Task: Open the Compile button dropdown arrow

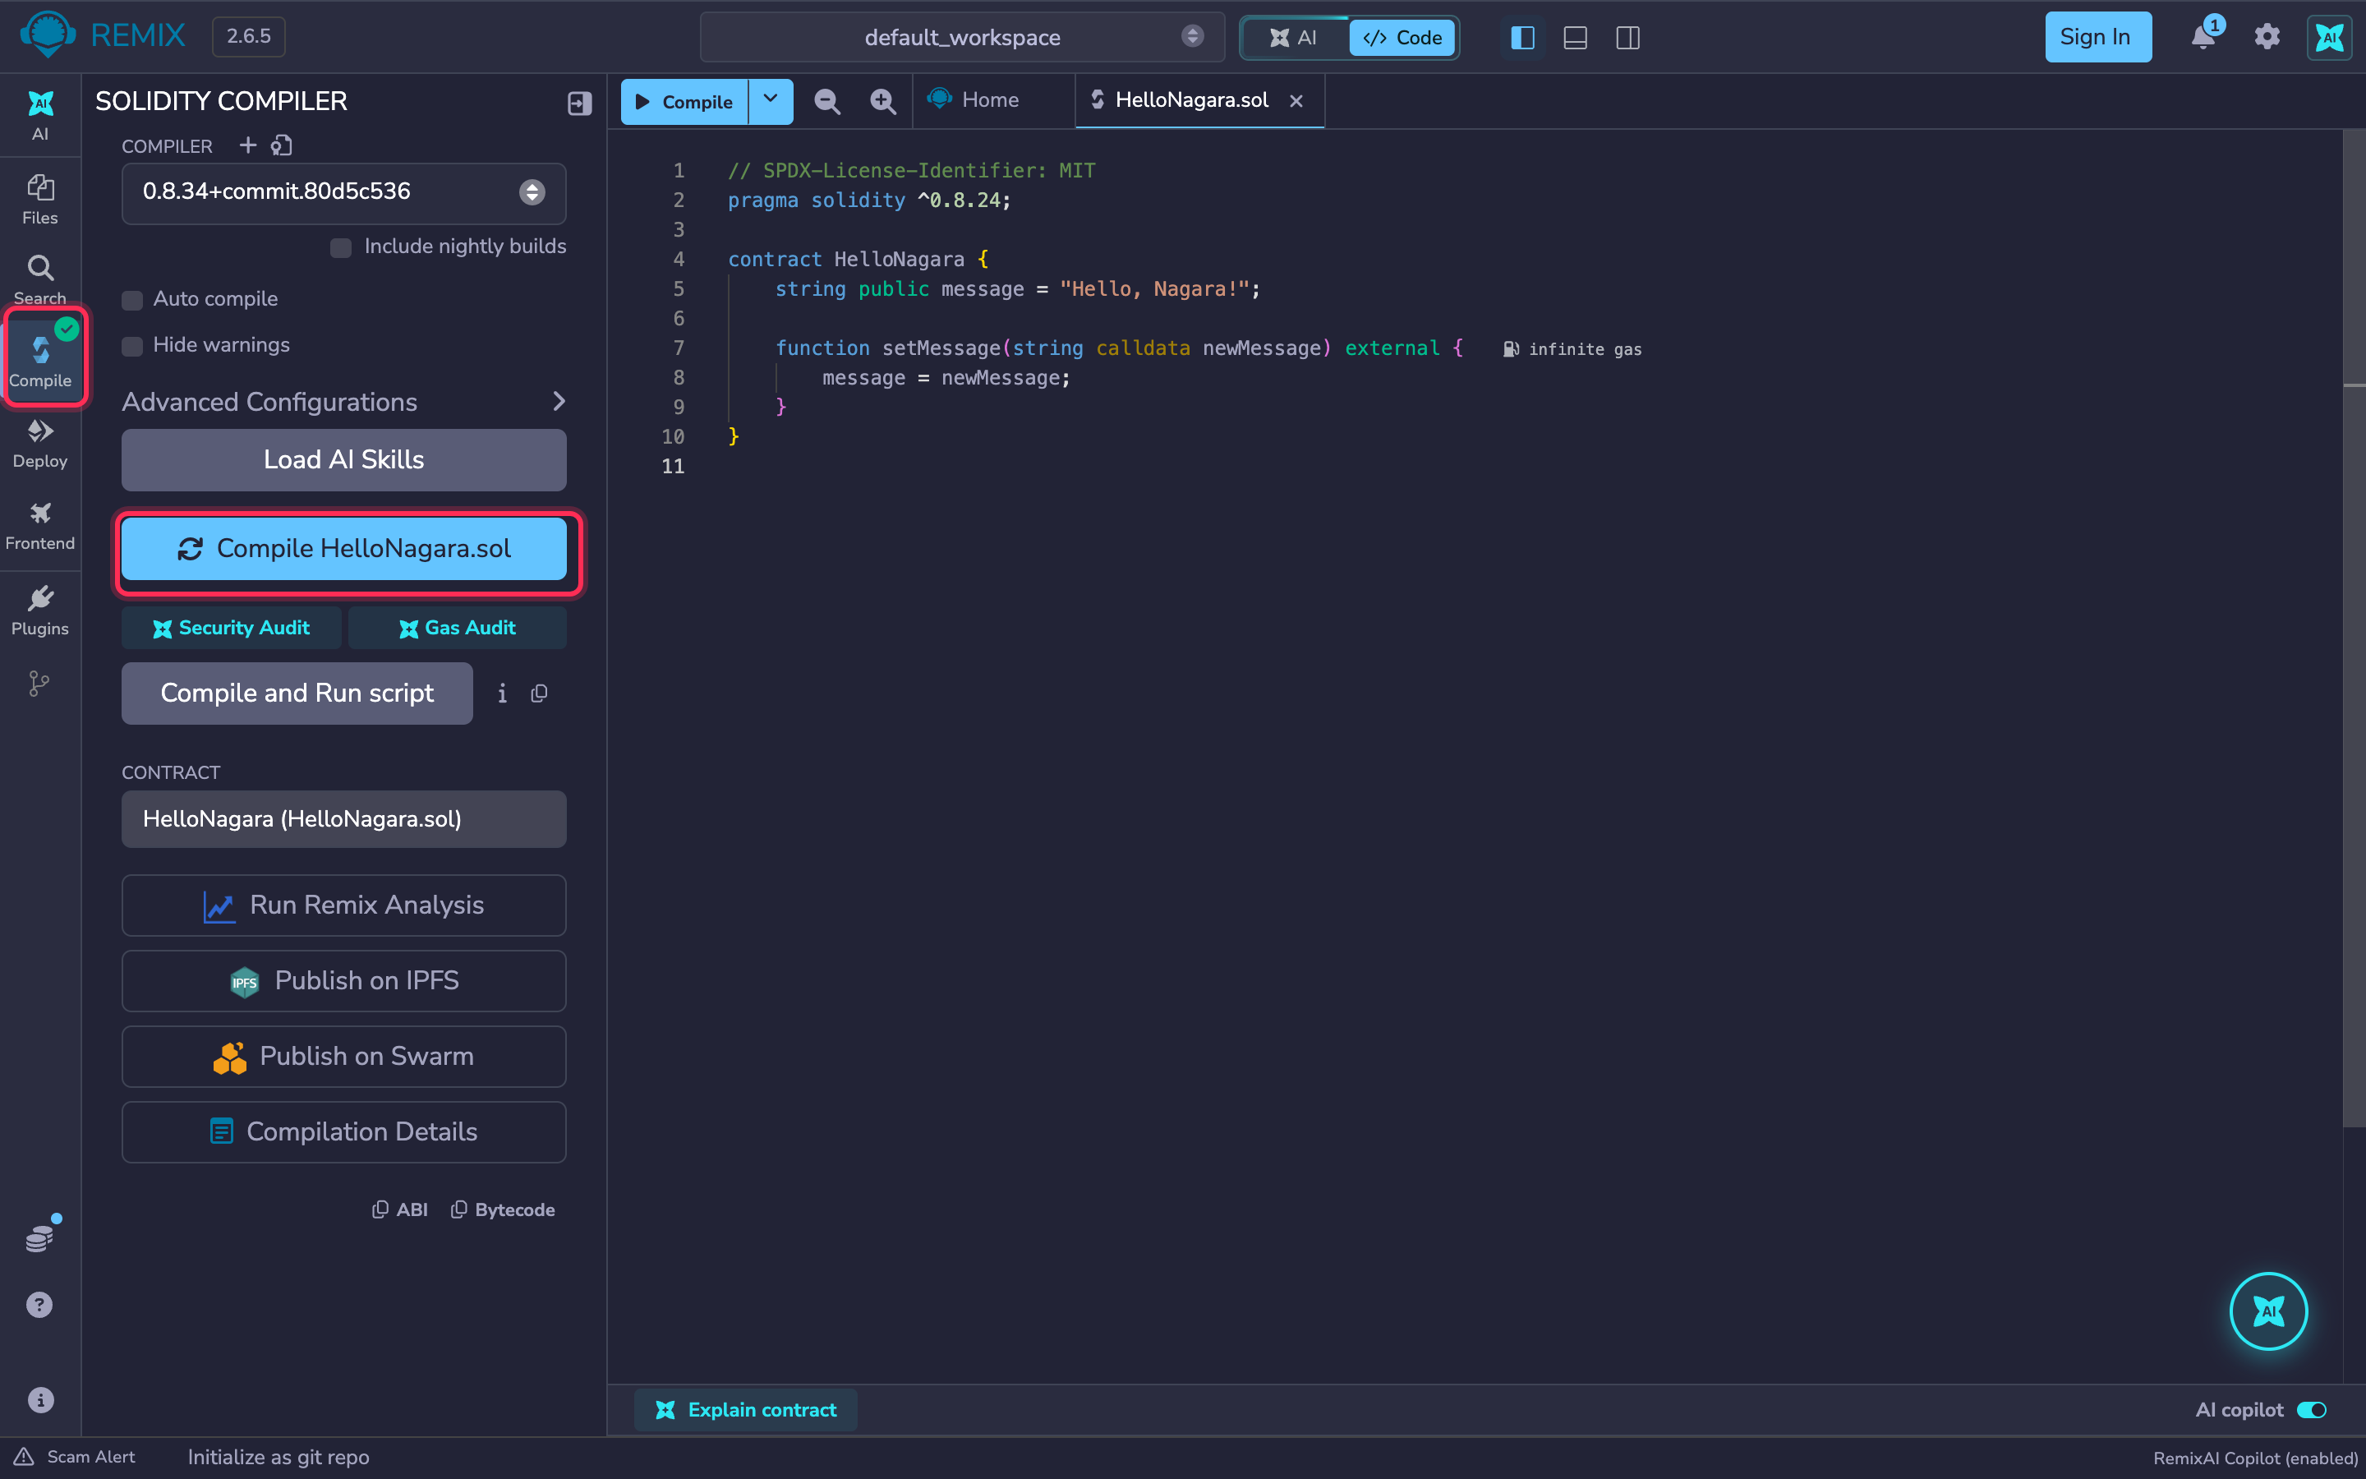Action: pos(771,101)
